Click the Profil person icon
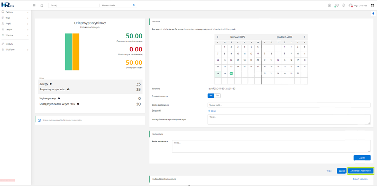Screen dimensions: 377x186 (3, 24)
